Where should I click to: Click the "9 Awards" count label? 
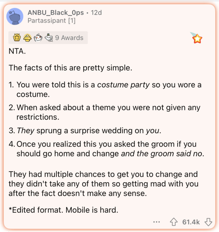pos(69,38)
